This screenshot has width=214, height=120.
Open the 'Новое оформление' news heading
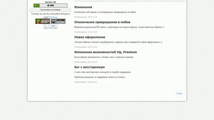coord(90,37)
